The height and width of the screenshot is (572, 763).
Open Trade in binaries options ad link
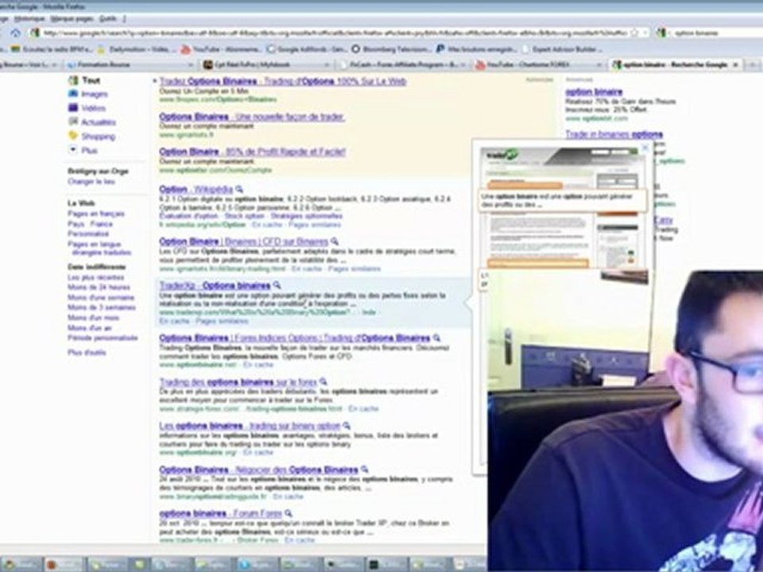click(x=614, y=134)
